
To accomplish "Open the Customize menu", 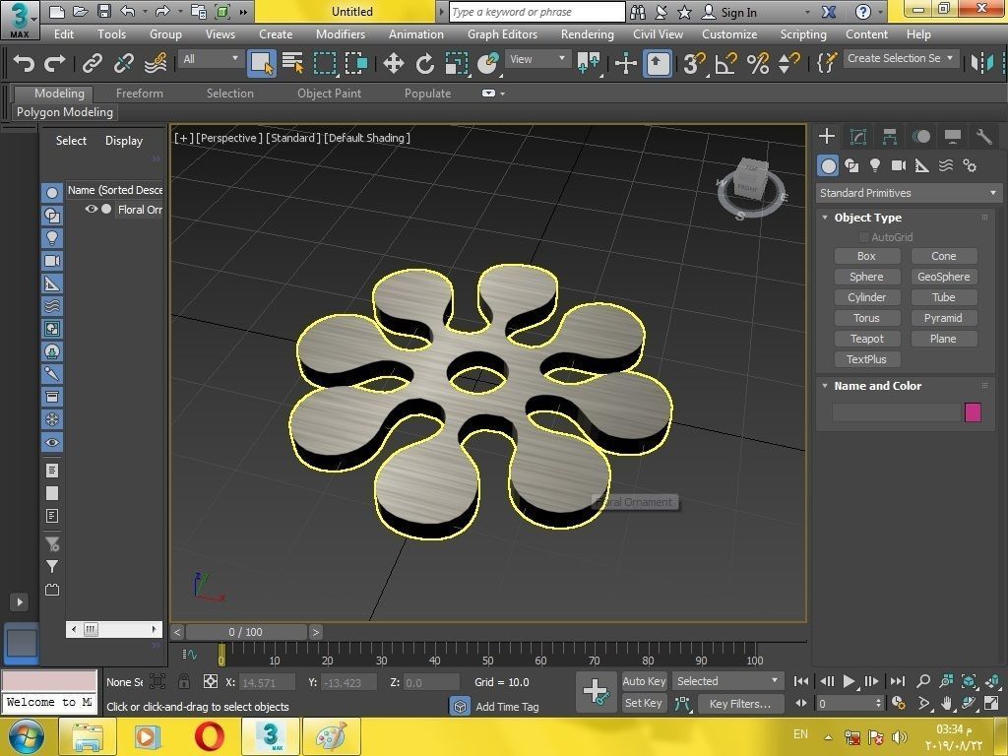I will [729, 34].
